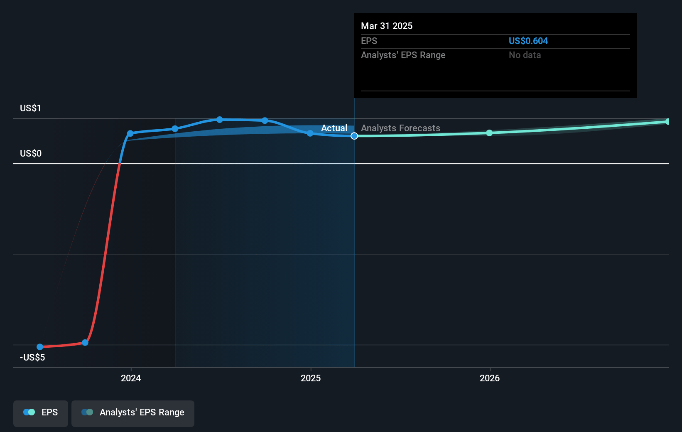Toggle the Analysts' EPS Range legend
The image size is (682, 432).
pyautogui.click(x=133, y=413)
